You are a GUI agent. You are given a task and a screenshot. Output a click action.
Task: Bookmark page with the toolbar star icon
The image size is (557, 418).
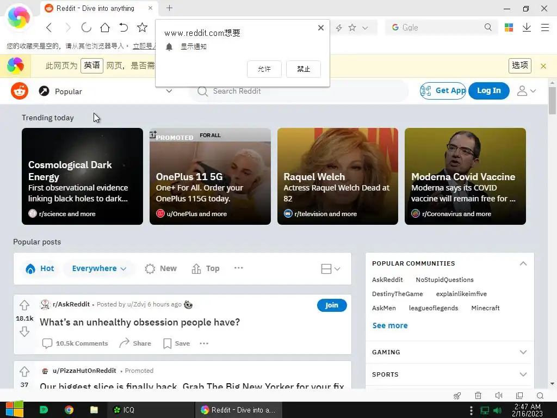pos(142,27)
